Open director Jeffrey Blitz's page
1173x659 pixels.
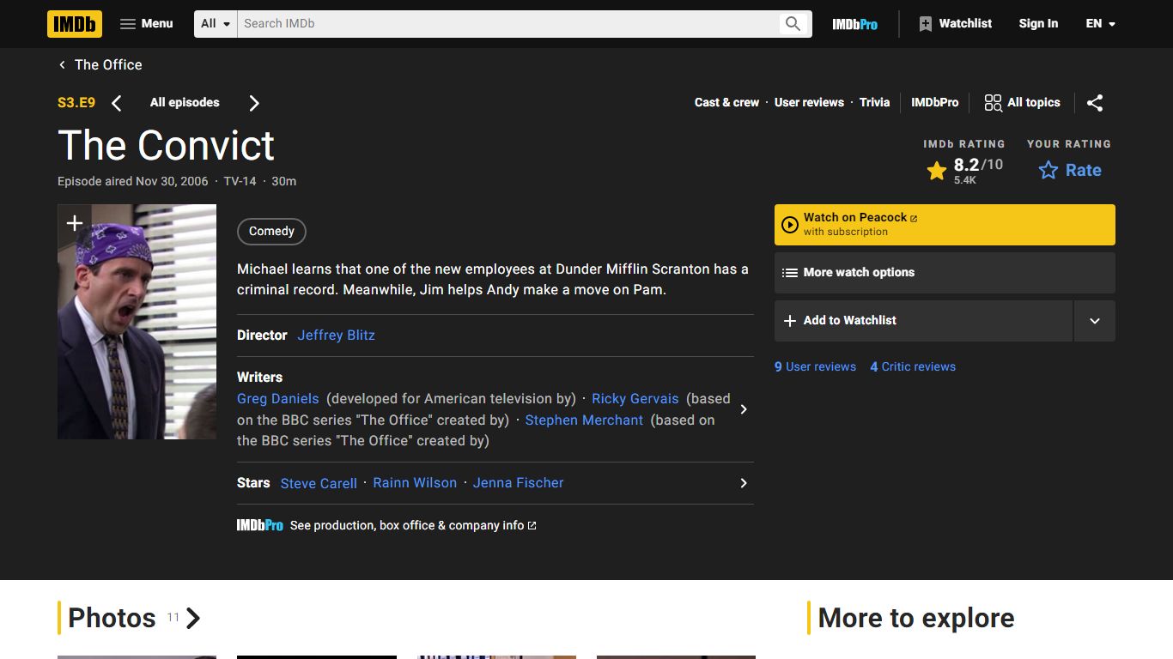[x=336, y=336]
